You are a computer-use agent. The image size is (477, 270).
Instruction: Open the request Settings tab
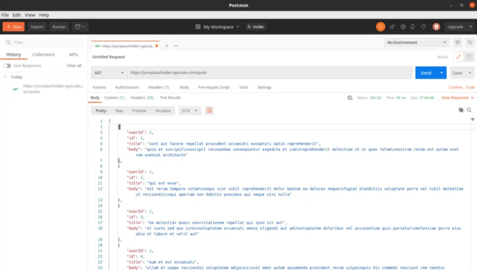pyautogui.click(x=264, y=87)
